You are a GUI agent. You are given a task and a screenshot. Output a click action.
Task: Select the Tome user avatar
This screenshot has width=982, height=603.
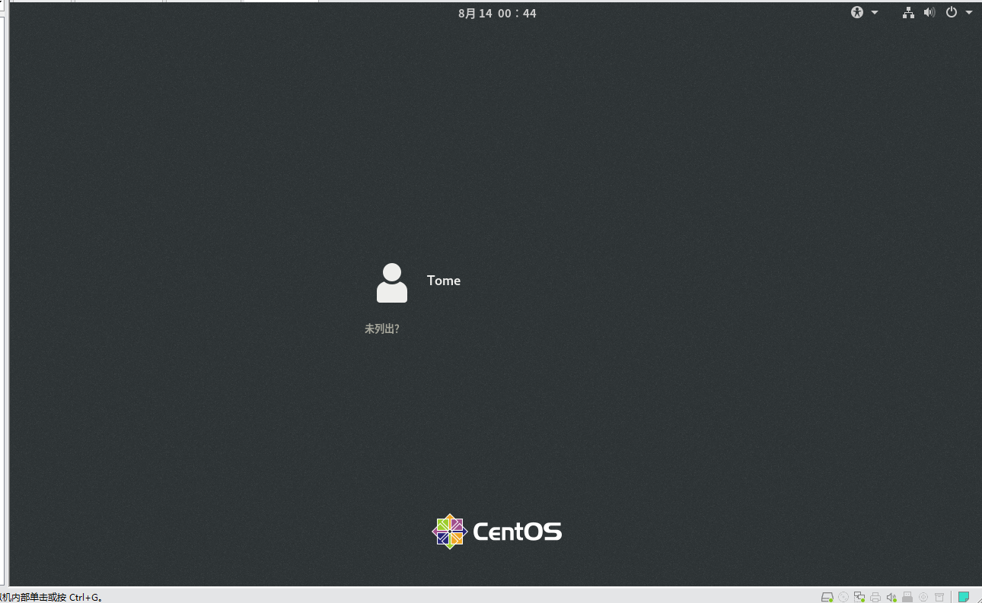tap(392, 283)
